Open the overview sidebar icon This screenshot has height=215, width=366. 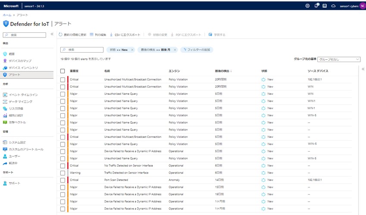[5, 54]
